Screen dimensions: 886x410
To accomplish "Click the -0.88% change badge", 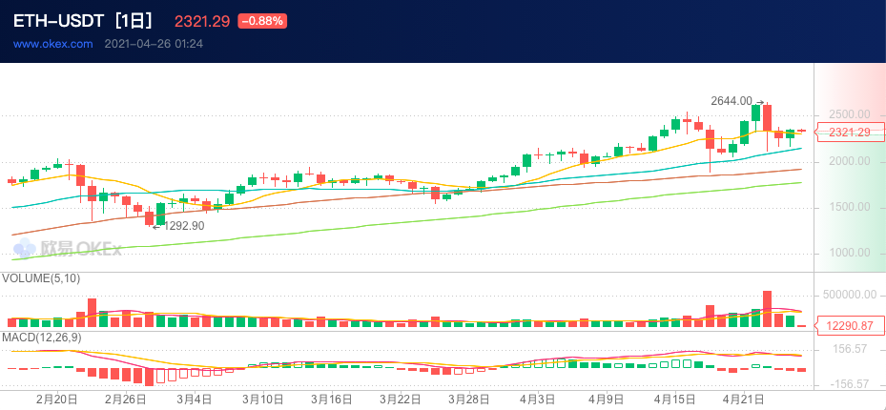I will pos(261,21).
